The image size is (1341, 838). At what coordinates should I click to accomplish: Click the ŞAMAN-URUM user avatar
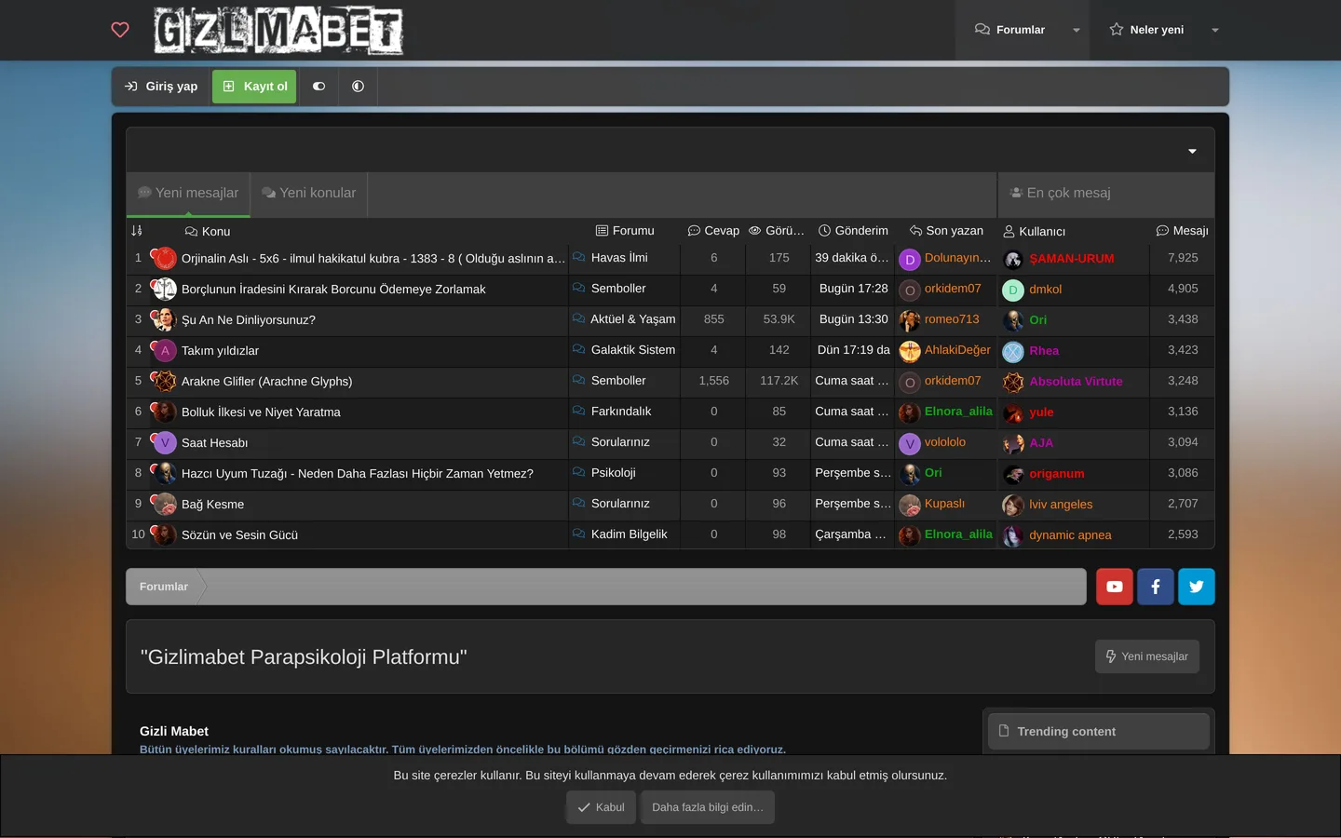coord(1013,260)
